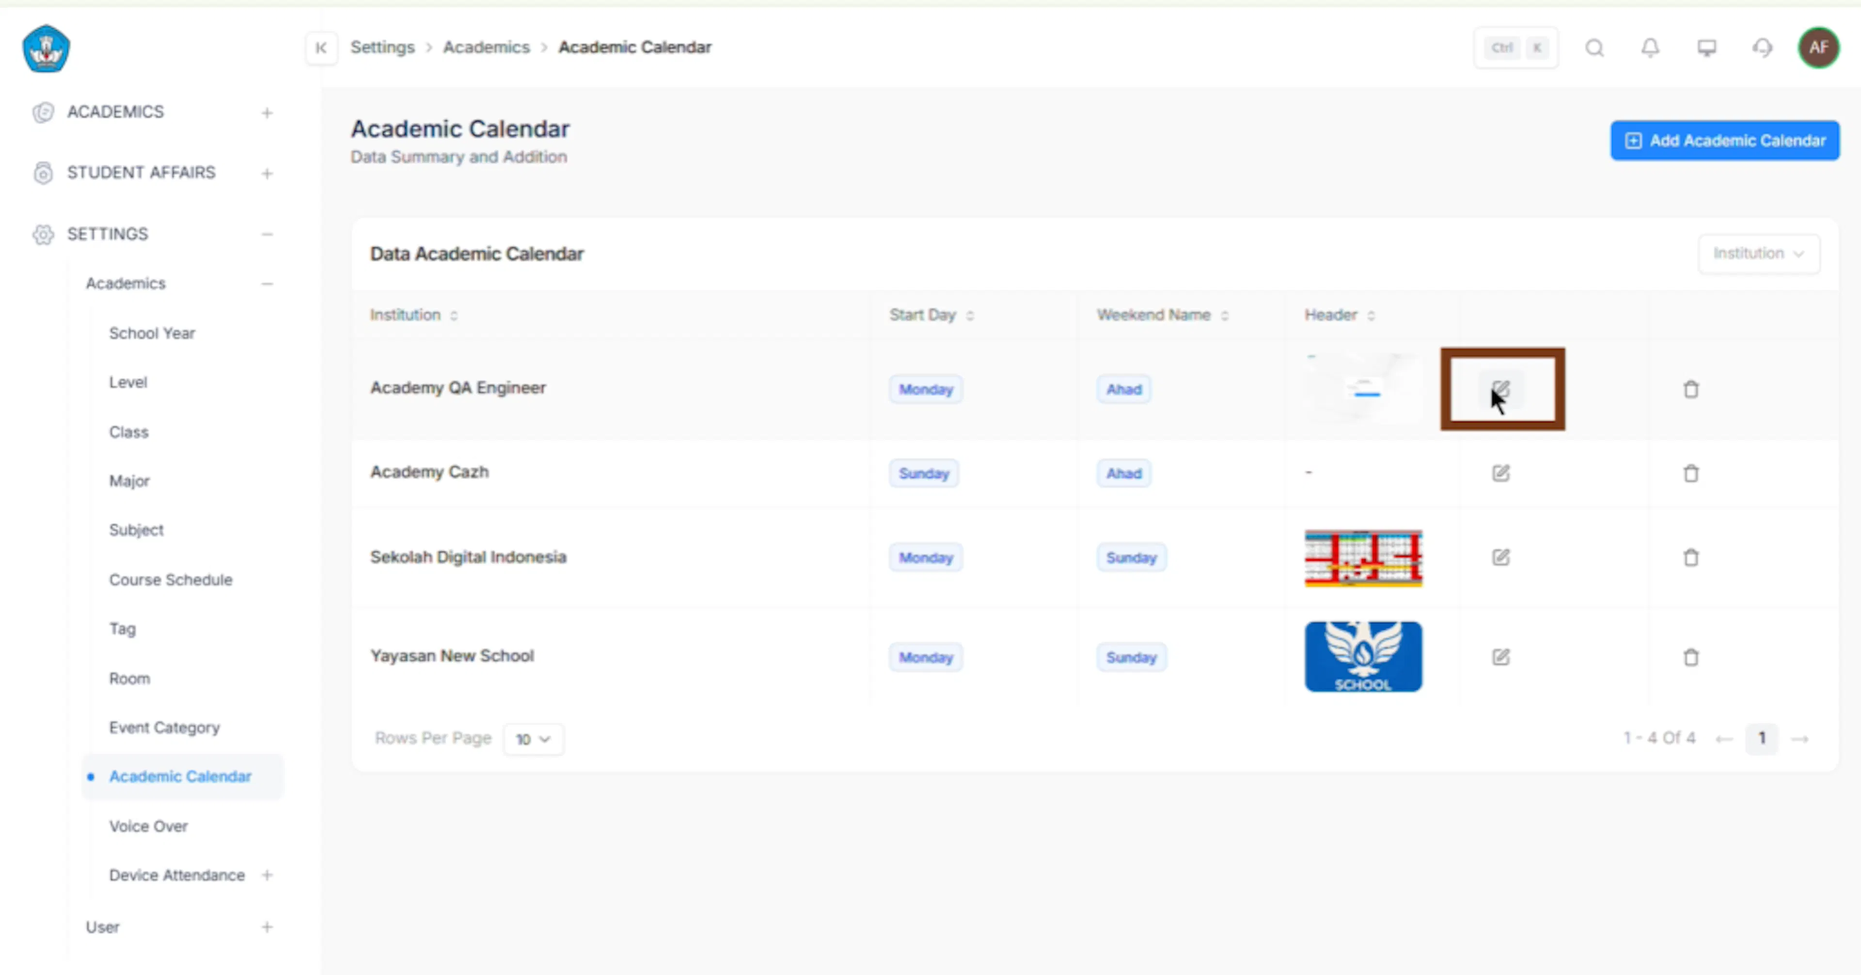The height and width of the screenshot is (975, 1861).
Task: Click the SETTINGS gear icon in sidebar
Action: tap(43, 234)
